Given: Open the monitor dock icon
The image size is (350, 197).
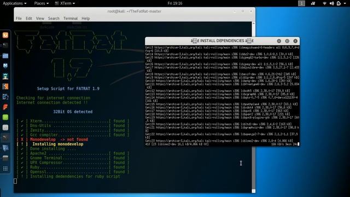Looking at the screenshot, I should click(5, 148).
